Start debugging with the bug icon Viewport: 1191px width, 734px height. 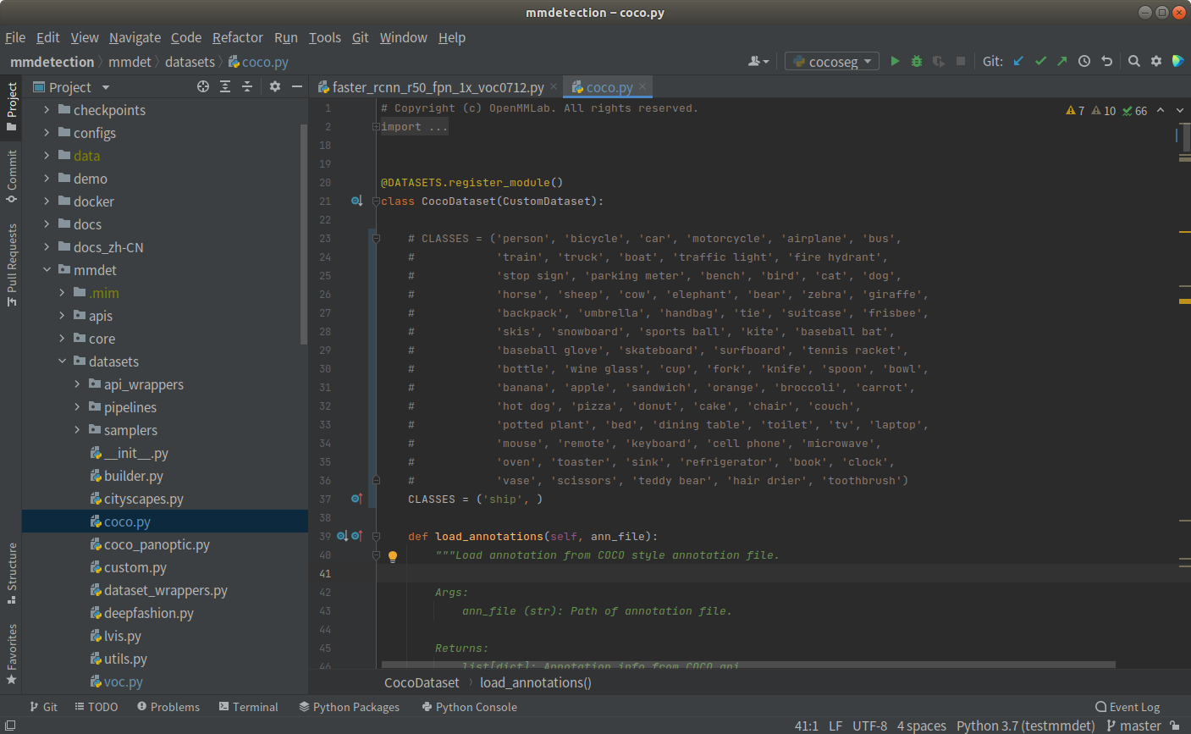click(917, 61)
